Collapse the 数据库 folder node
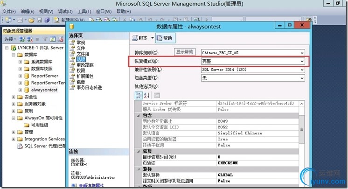This screenshot has height=189, width=348. [14, 55]
